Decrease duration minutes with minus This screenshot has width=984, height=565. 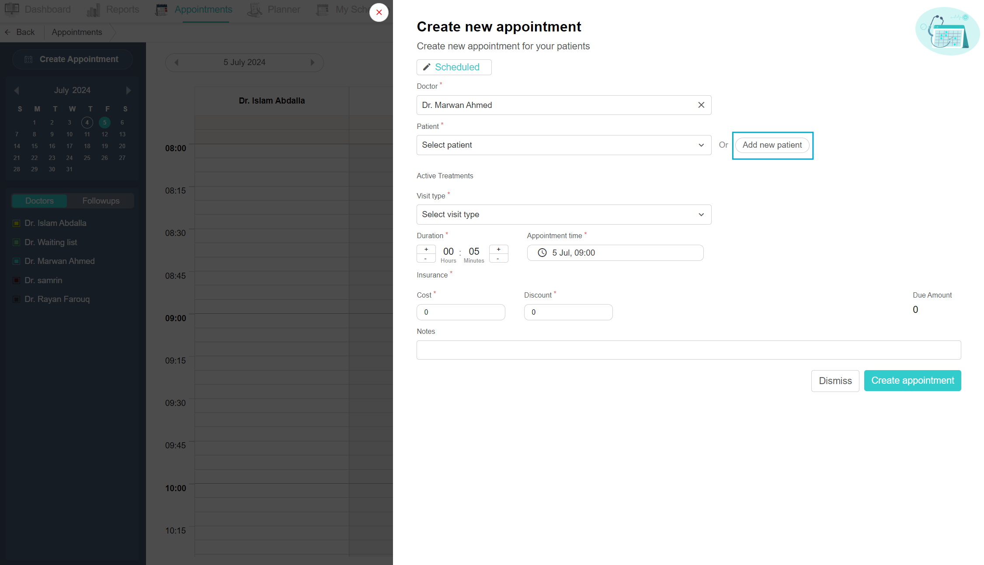[499, 258]
